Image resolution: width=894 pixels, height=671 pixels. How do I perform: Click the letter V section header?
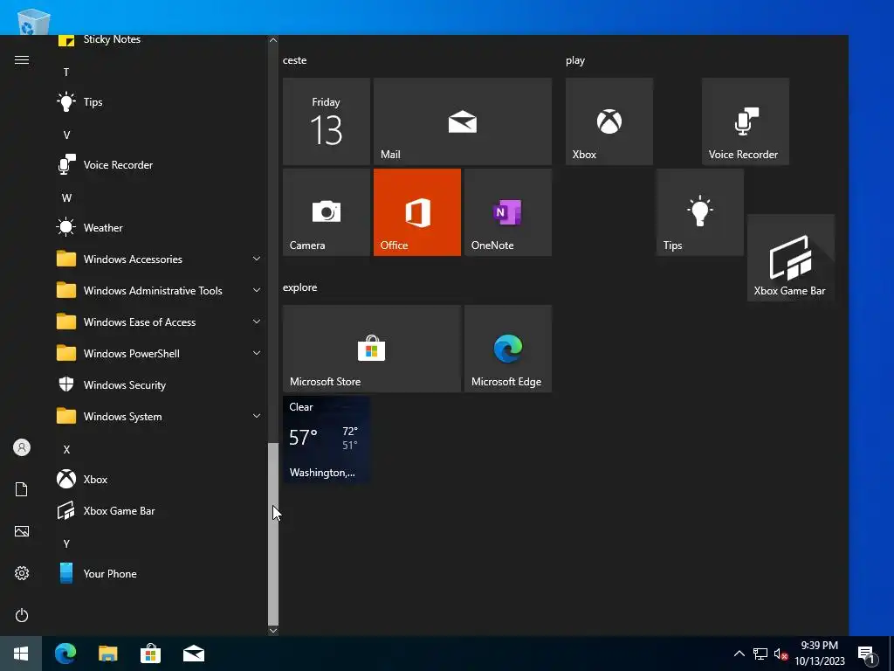pos(66,135)
